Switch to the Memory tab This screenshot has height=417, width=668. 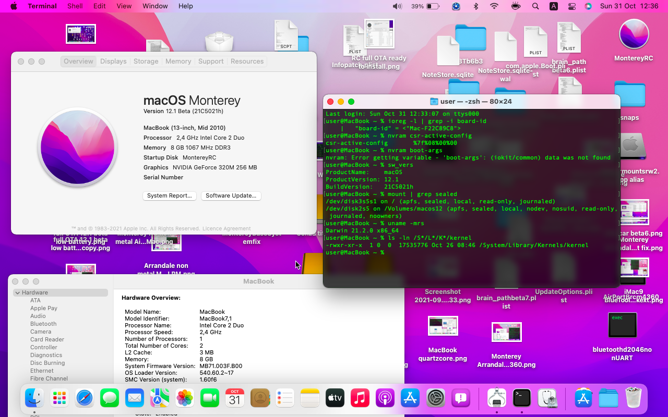(178, 61)
